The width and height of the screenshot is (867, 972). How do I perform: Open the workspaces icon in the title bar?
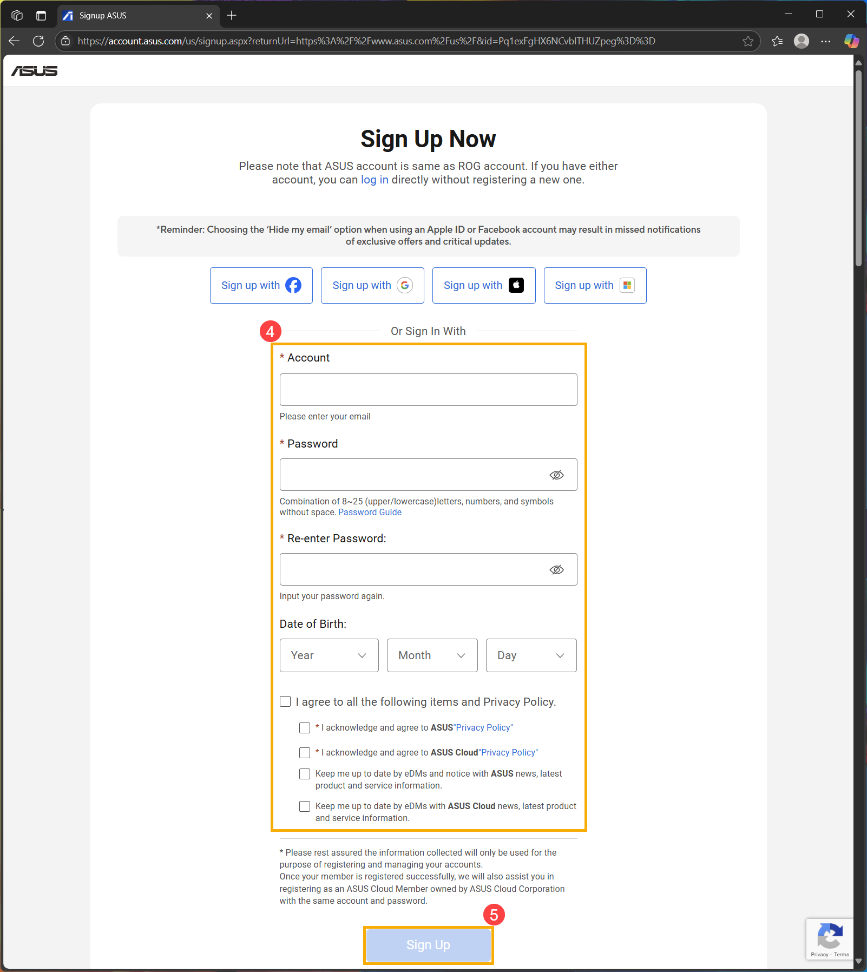pos(17,15)
